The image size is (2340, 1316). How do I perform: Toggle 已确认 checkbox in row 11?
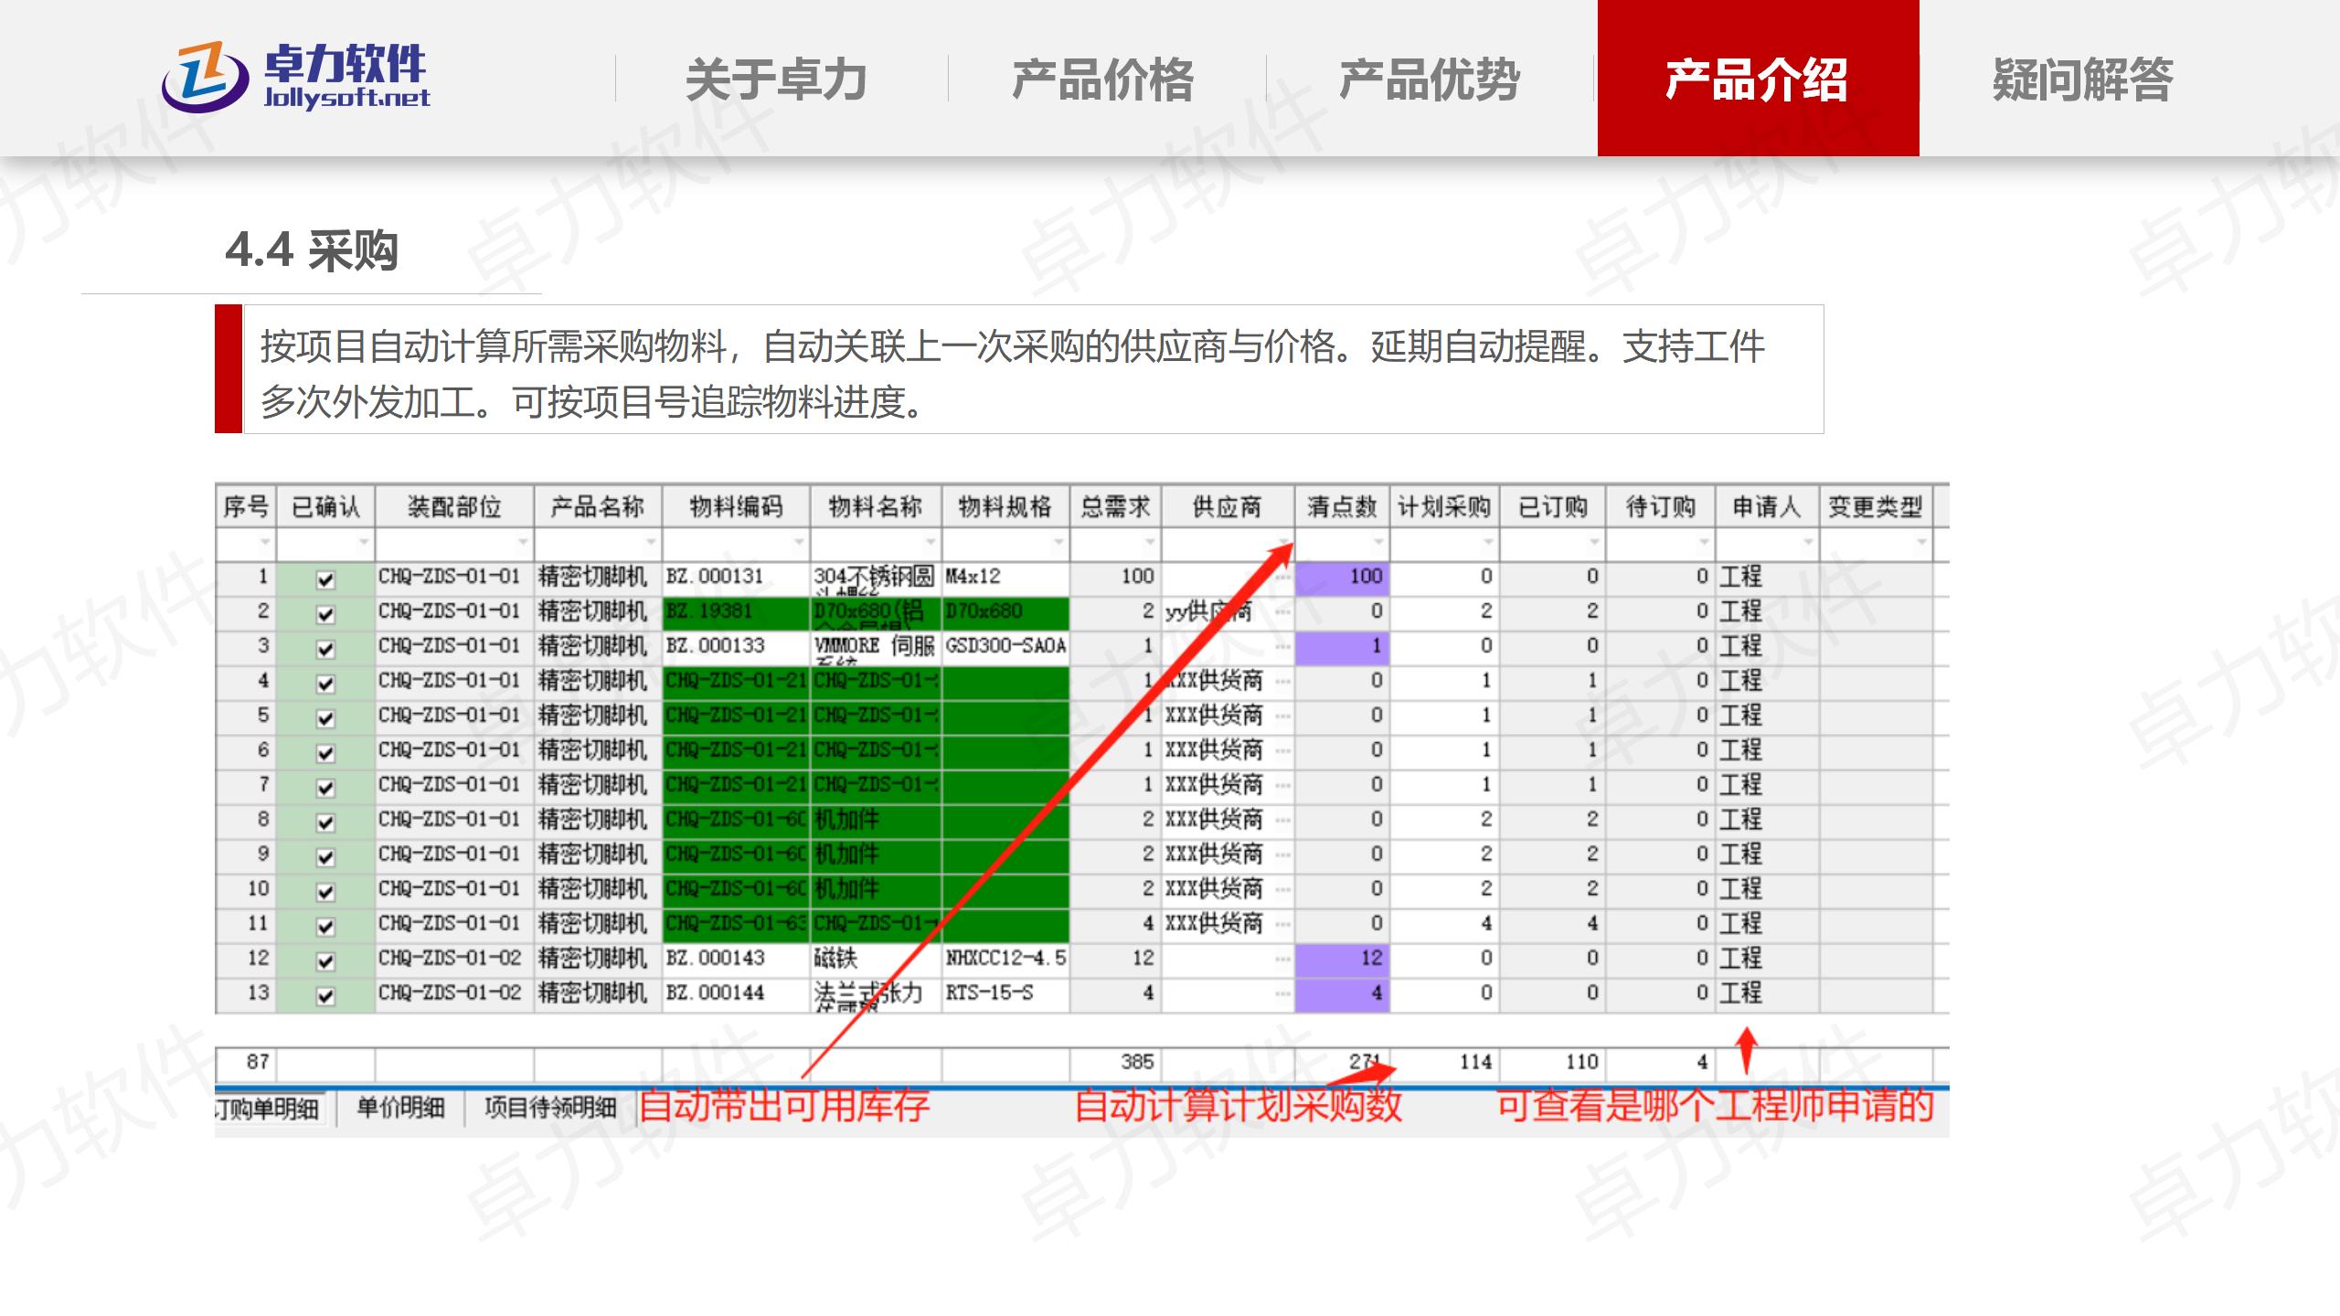325,927
